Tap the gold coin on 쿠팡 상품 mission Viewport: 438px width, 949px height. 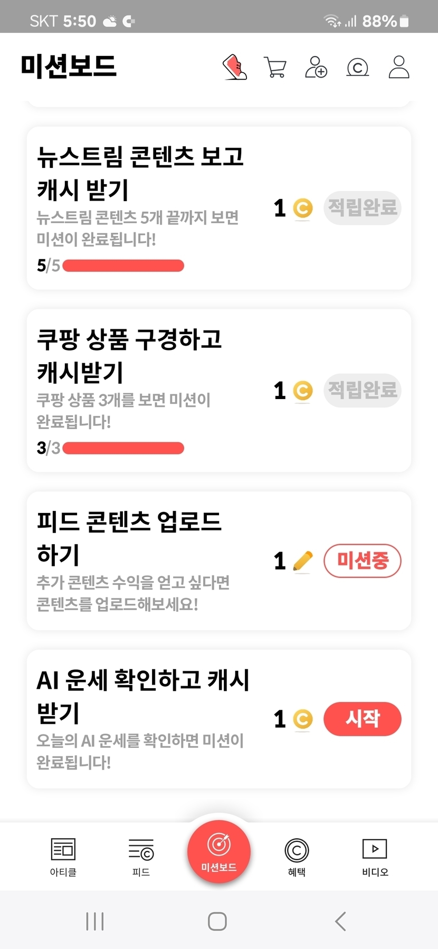(x=303, y=391)
